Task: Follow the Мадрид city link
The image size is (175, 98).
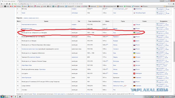Action: click(115, 57)
